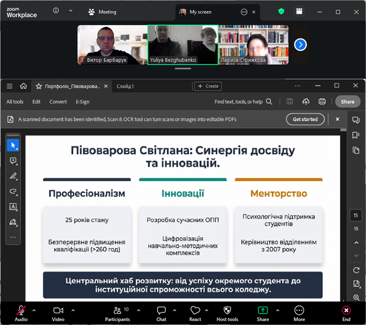Show next participants with blue arrow

[x=301, y=44]
